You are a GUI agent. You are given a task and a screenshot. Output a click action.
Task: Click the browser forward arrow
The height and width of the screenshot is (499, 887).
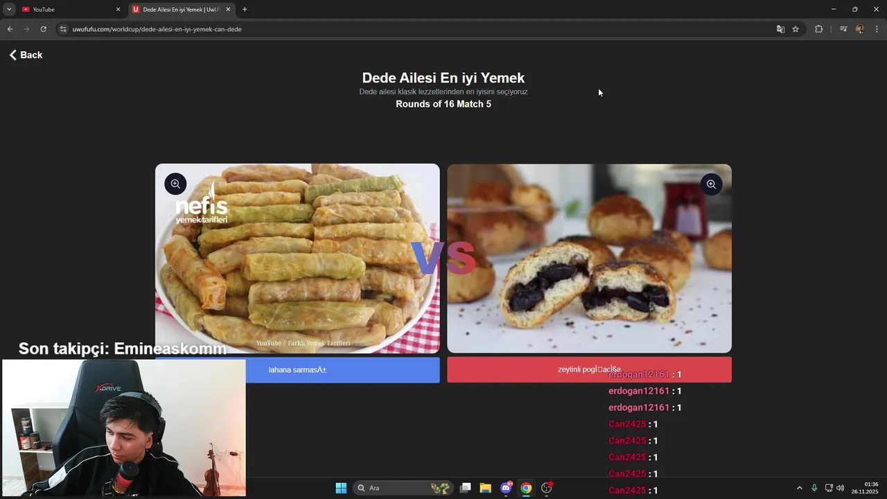point(26,29)
